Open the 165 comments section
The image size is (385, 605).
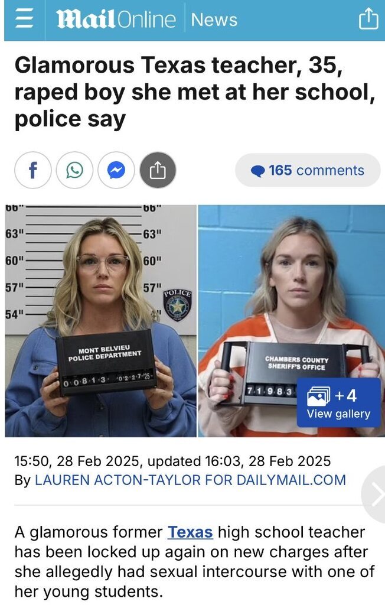point(308,170)
